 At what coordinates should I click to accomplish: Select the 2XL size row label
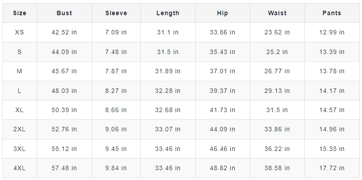(20, 130)
